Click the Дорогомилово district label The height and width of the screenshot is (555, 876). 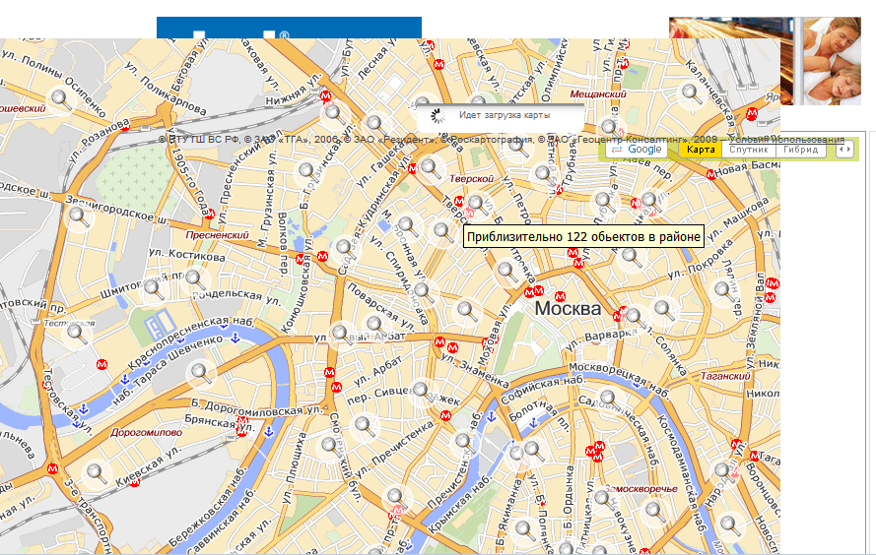click(x=147, y=432)
